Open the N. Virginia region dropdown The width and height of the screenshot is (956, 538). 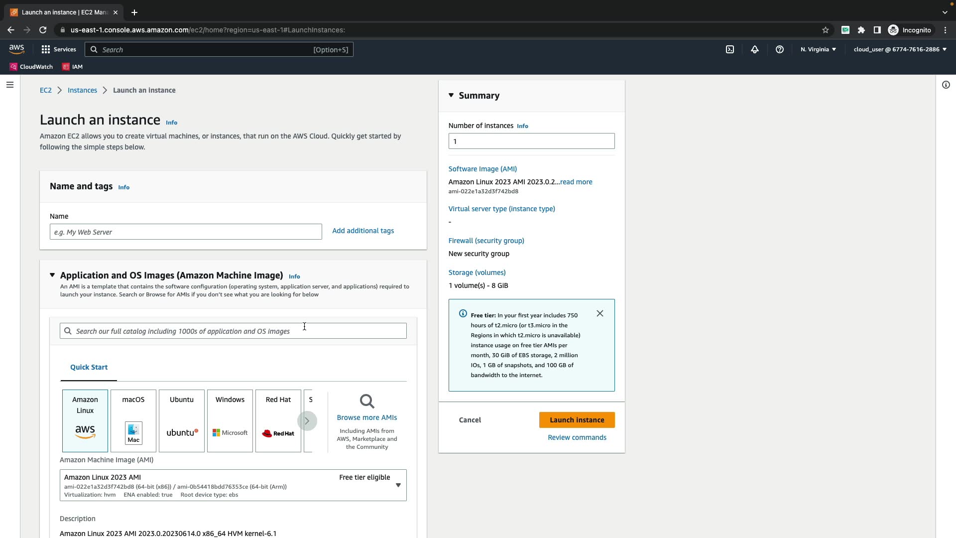[x=818, y=49]
